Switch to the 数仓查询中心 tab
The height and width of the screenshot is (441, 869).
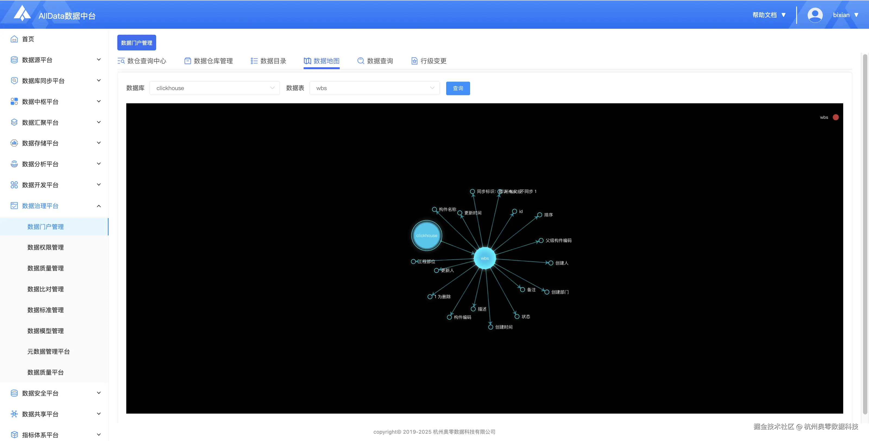tap(142, 61)
